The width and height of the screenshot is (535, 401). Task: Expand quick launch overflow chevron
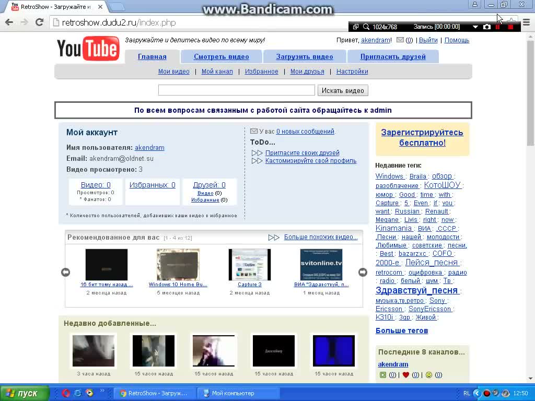(x=102, y=391)
